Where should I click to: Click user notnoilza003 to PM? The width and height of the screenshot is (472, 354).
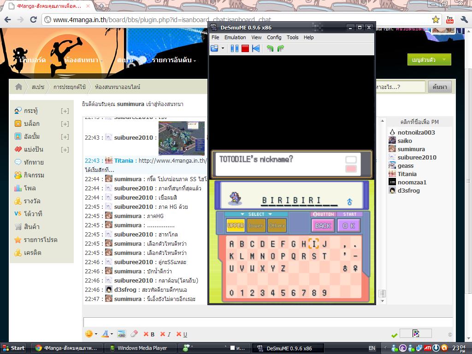pos(416,132)
